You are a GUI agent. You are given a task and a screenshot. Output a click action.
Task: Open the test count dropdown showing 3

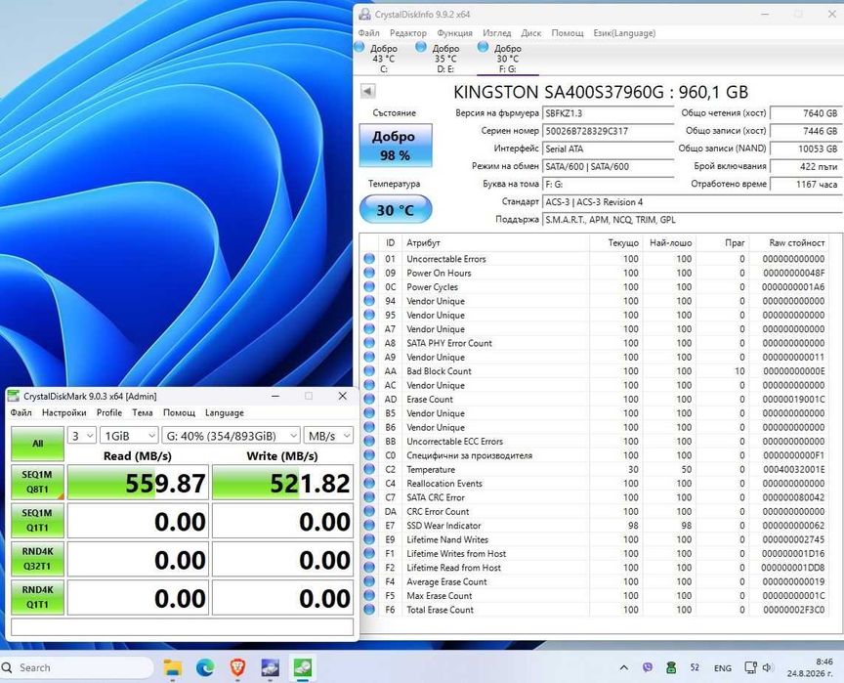tap(82, 436)
